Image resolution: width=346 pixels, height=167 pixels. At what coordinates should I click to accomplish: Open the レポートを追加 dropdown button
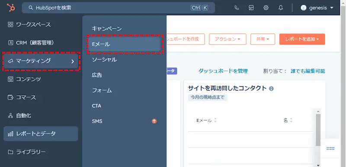302,39
